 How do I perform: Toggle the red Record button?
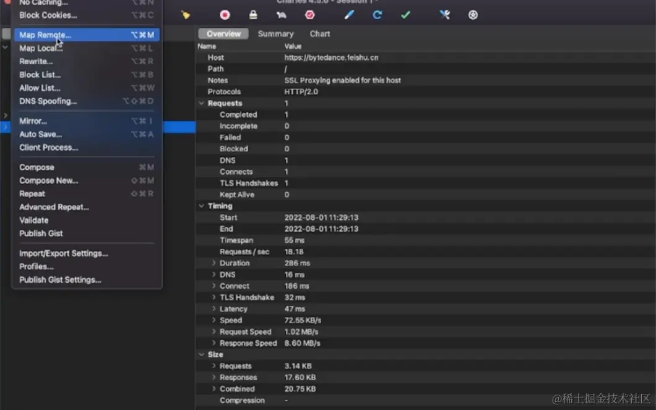[x=225, y=15]
